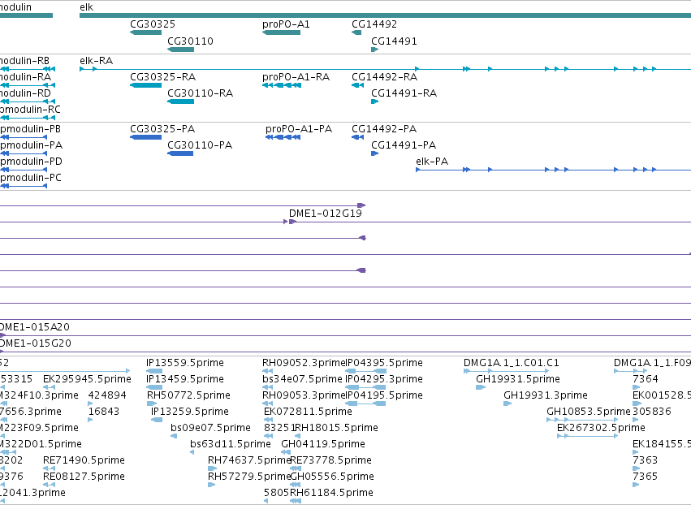The height and width of the screenshot is (505, 691).
Task: Select the IP13459.5prime EST
Action: 154,387
